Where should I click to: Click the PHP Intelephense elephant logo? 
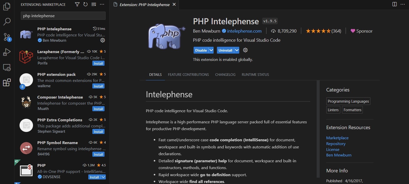click(166, 36)
